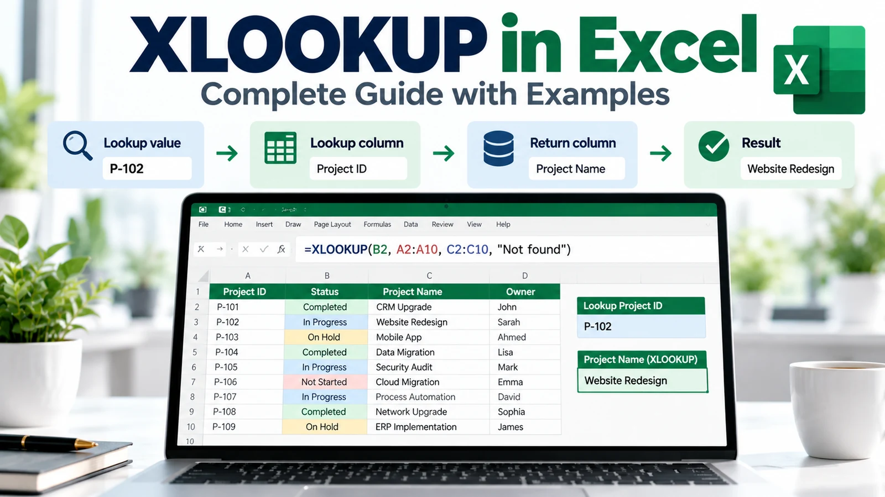Open the Insert tab

tap(264, 224)
